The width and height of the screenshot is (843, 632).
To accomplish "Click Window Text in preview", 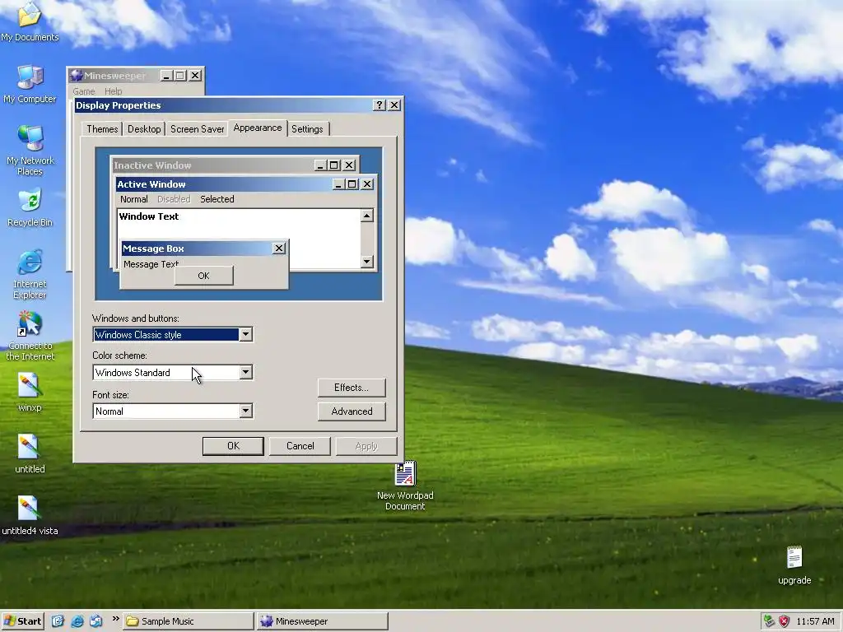I will (x=149, y=216).
